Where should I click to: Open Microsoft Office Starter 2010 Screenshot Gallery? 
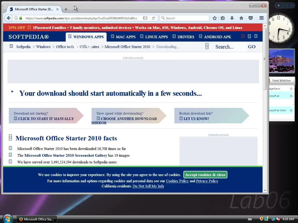pyautogui.click(x=66, y=155)
